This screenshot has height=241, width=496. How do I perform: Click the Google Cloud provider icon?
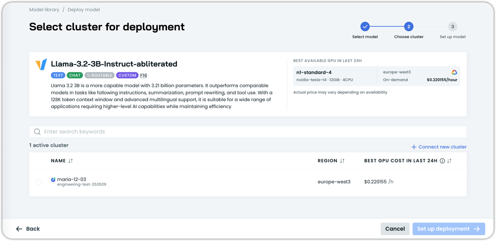click(454, 72)
